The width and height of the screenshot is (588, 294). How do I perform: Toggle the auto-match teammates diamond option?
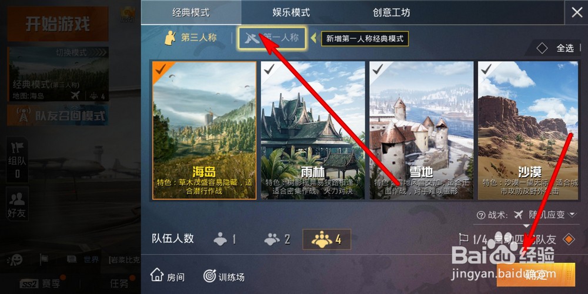pyautogui.click(x=569, y=239)
